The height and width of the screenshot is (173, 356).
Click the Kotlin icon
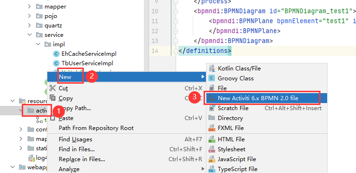212,68
